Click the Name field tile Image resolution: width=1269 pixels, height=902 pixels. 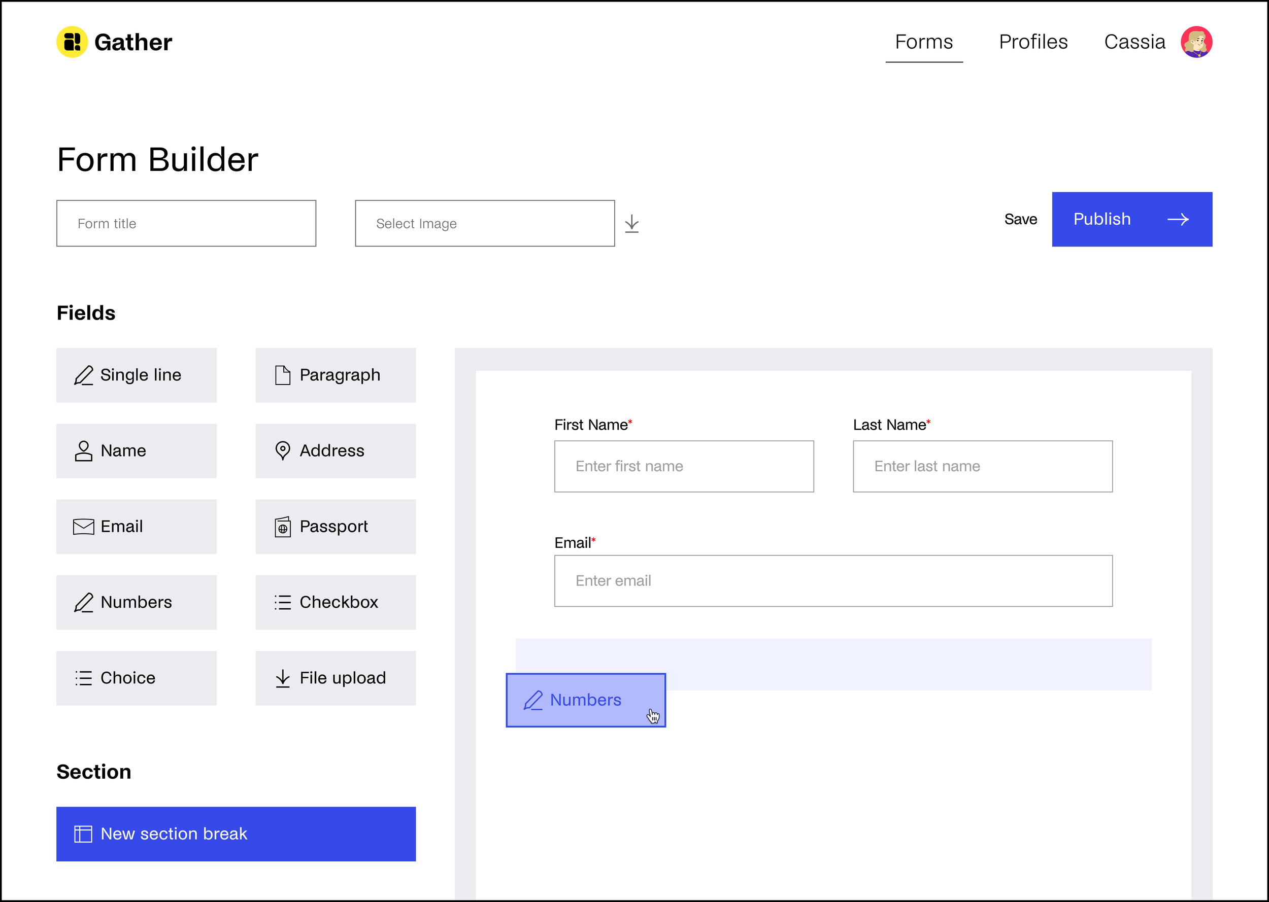(x=136, y=450)
